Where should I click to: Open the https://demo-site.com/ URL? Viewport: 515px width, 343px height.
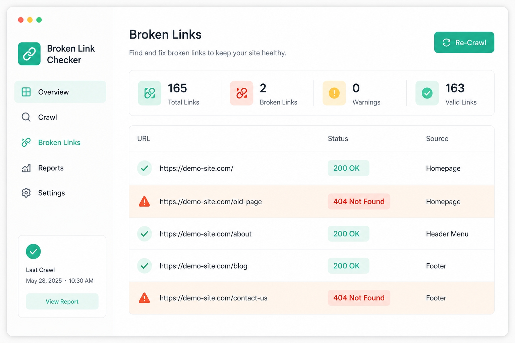coord(196,168)
